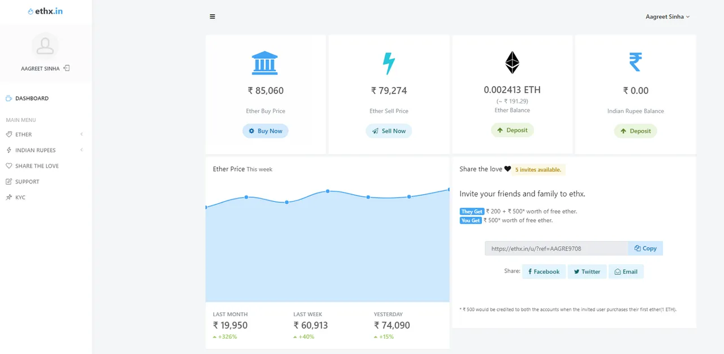
Task: Click the They Get label badge
Action: [x=472, y=212]
